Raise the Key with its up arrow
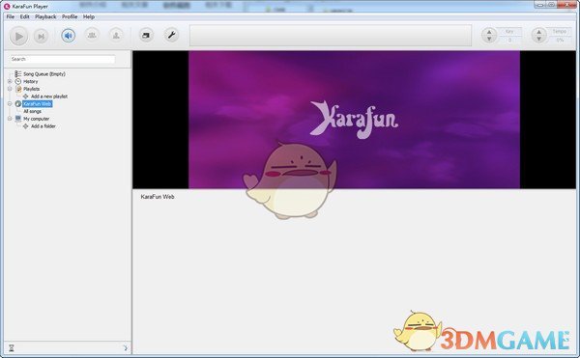The width and height of the screenshot is (580, 358). (489, 33)
